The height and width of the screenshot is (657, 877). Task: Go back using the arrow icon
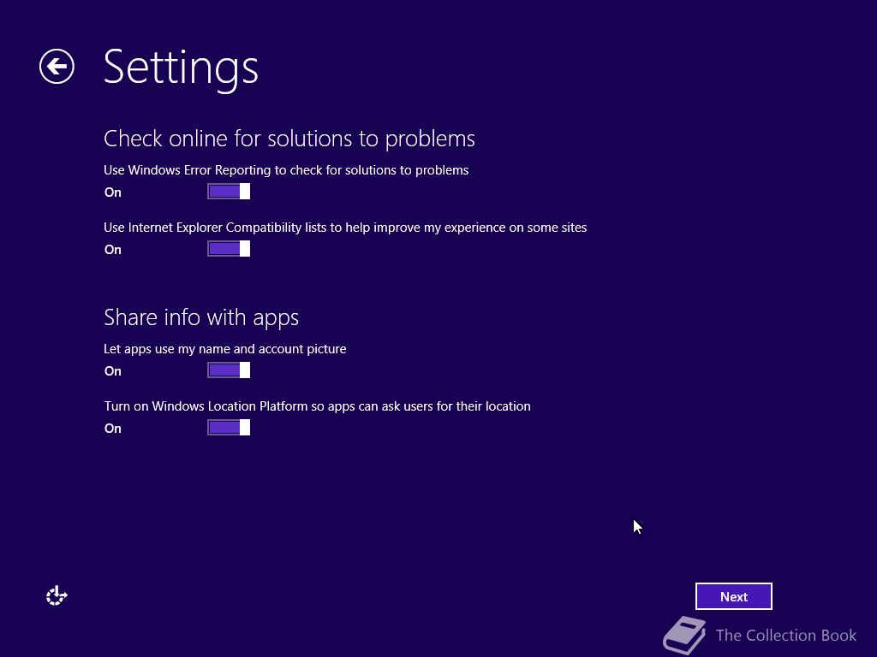tap(57, 67)
